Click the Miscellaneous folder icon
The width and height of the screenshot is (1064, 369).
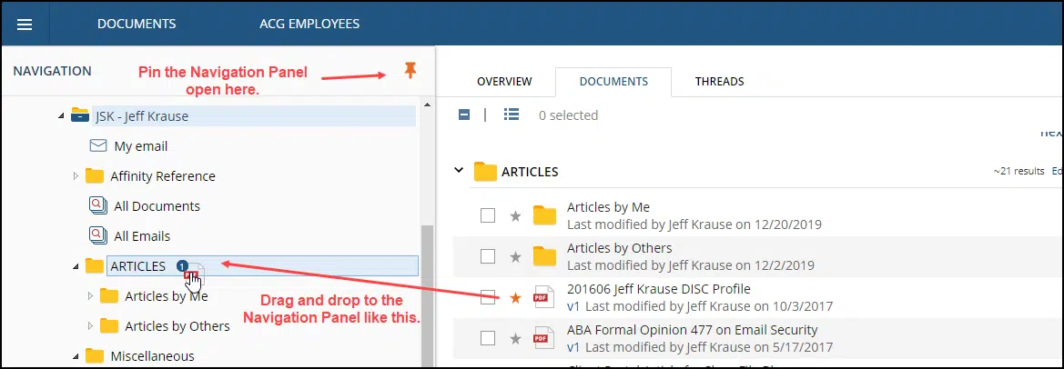(95, 355)
